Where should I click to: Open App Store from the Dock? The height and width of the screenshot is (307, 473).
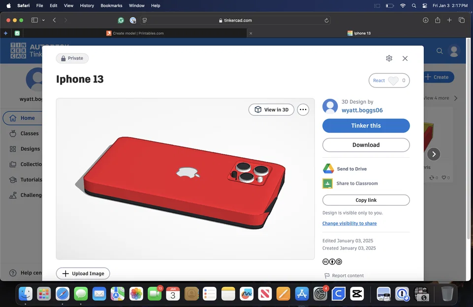pos(302,293)
